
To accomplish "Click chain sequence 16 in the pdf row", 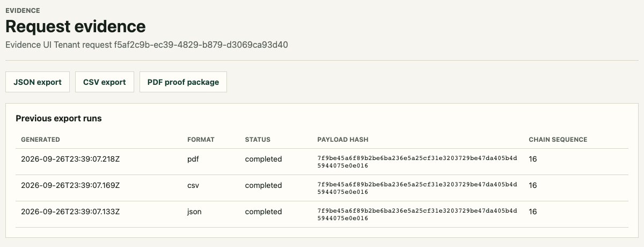I will 533,159.
